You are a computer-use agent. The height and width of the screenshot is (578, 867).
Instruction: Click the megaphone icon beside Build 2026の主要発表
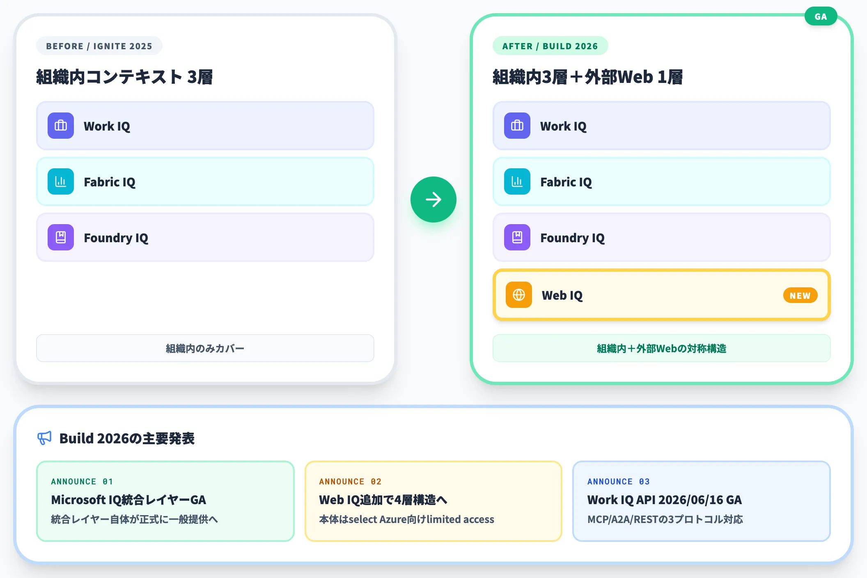(x=44, y=438)
